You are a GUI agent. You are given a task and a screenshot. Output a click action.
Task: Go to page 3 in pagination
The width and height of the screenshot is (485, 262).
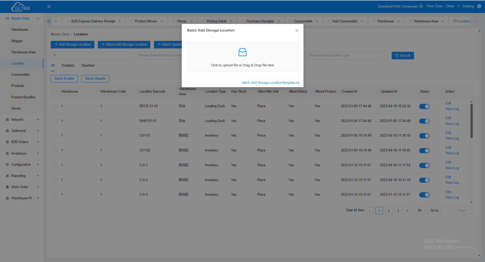[398, 211]
